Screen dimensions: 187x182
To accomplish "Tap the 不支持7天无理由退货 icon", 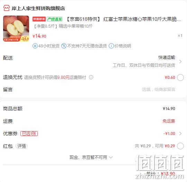I will click(x=64, y=46).
